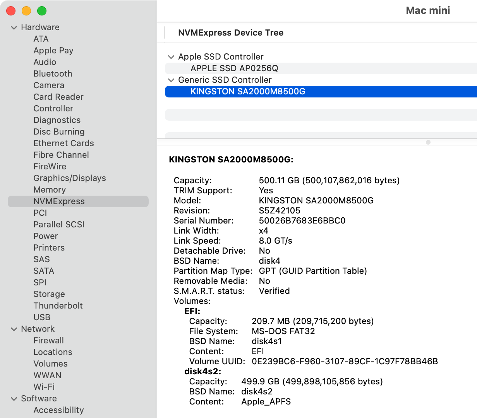Open the USB category

coord(42,317)
